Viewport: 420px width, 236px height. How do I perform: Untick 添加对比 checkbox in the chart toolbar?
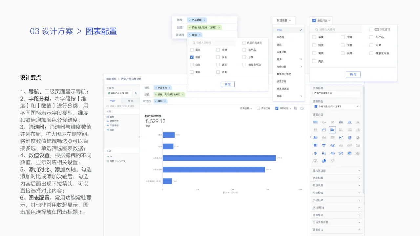[x=277, y=108]
